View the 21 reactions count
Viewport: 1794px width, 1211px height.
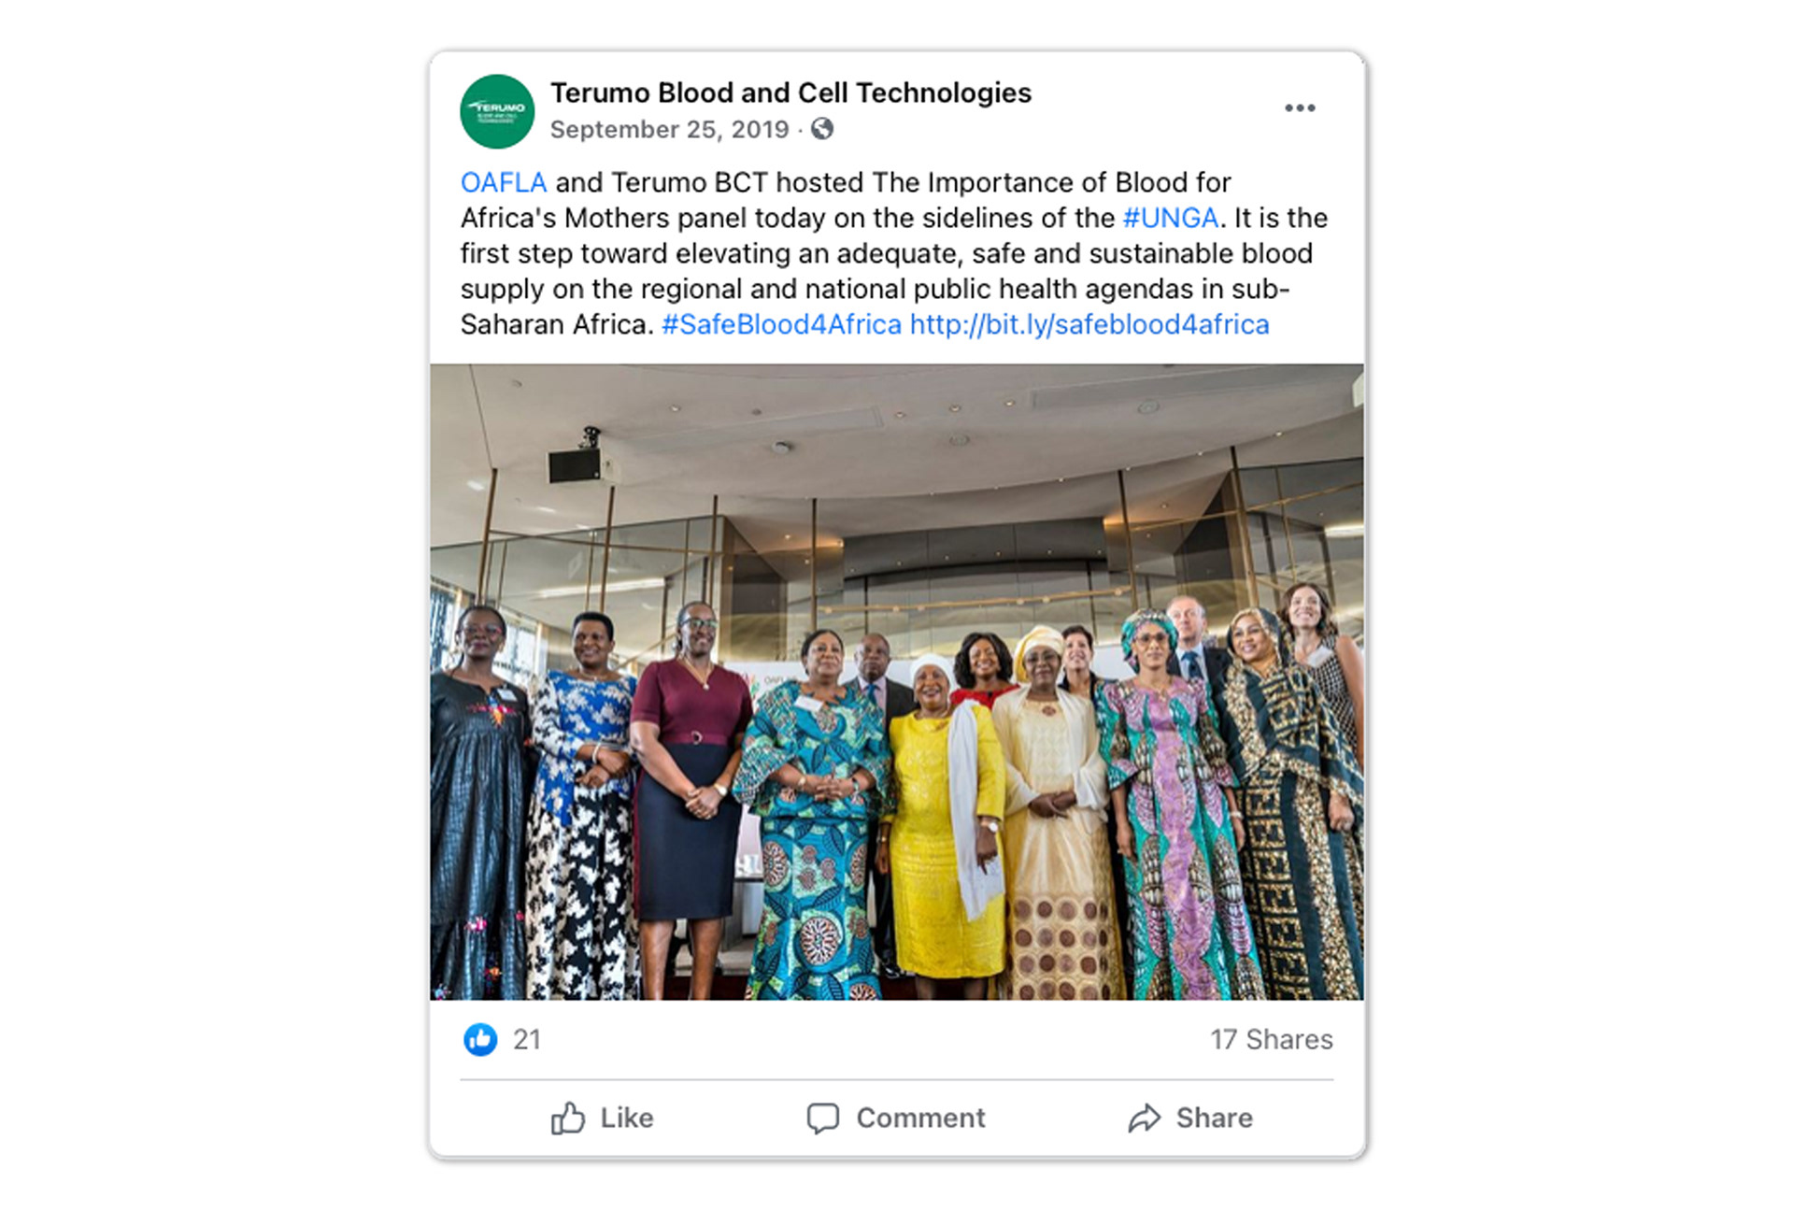pos(527,1039)
